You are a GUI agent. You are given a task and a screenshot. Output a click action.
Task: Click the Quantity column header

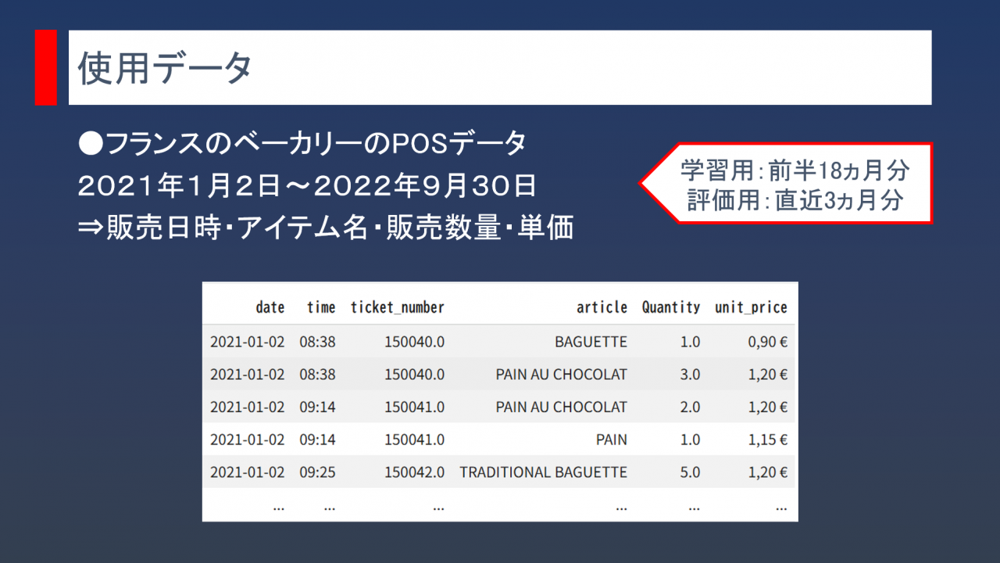[671, 307]
